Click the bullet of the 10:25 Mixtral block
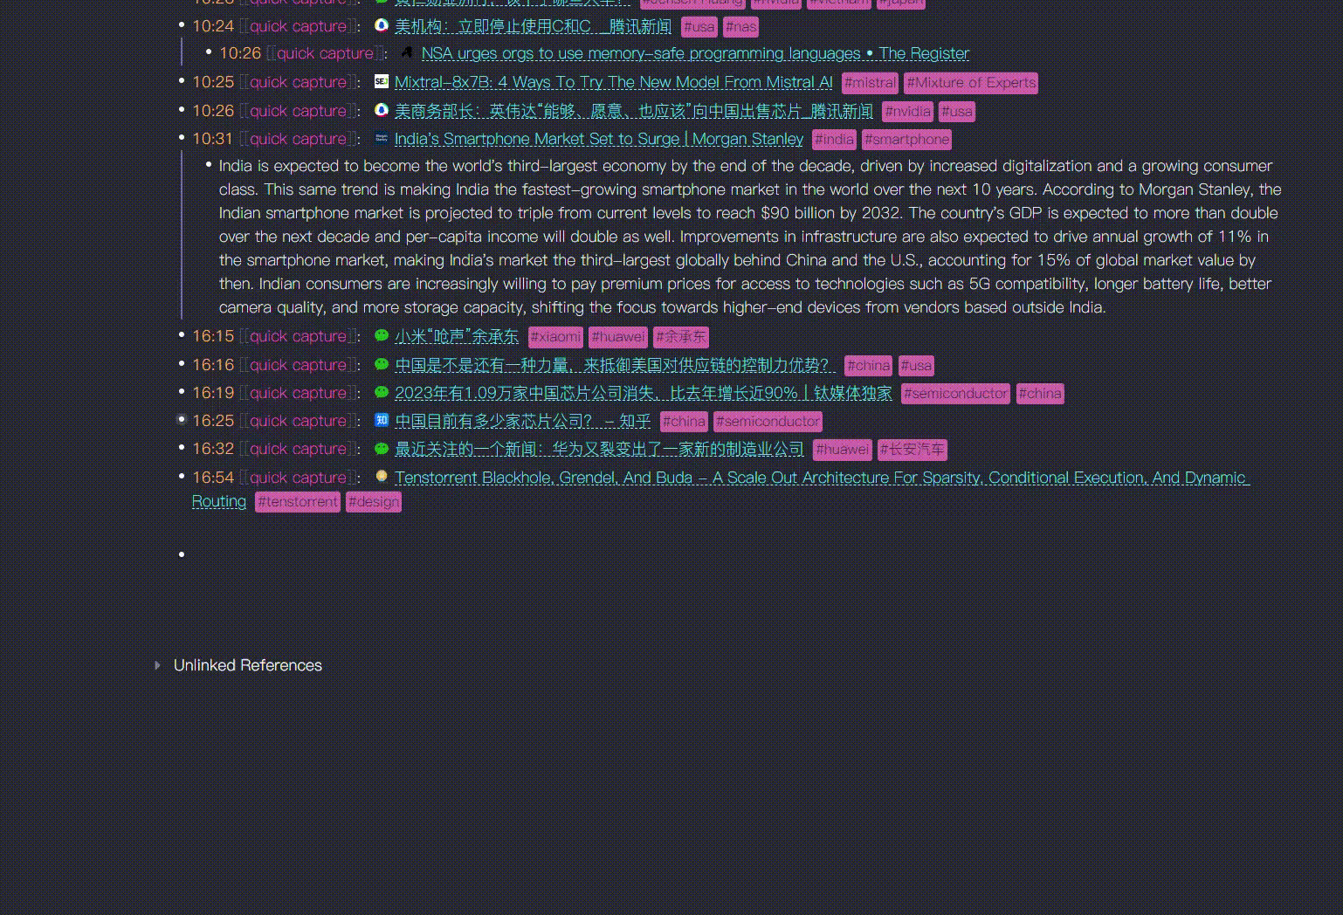 [x=182, y=81]
